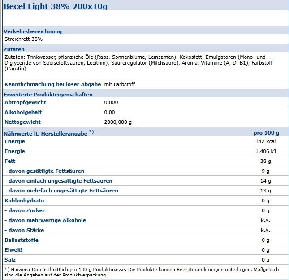Click the energy value "1.406 kJ"
289x280 pixels.
265,151
